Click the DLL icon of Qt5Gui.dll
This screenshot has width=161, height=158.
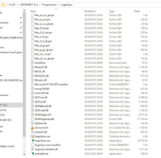tap(32, 102)
